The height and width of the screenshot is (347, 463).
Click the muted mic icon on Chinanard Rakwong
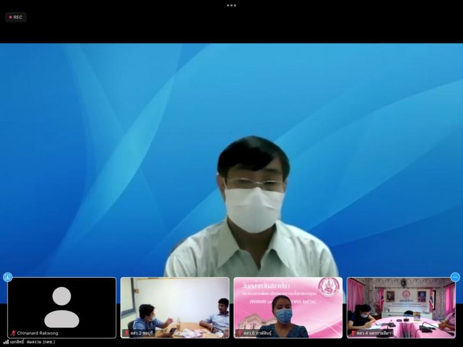click(x=13, y=333)
